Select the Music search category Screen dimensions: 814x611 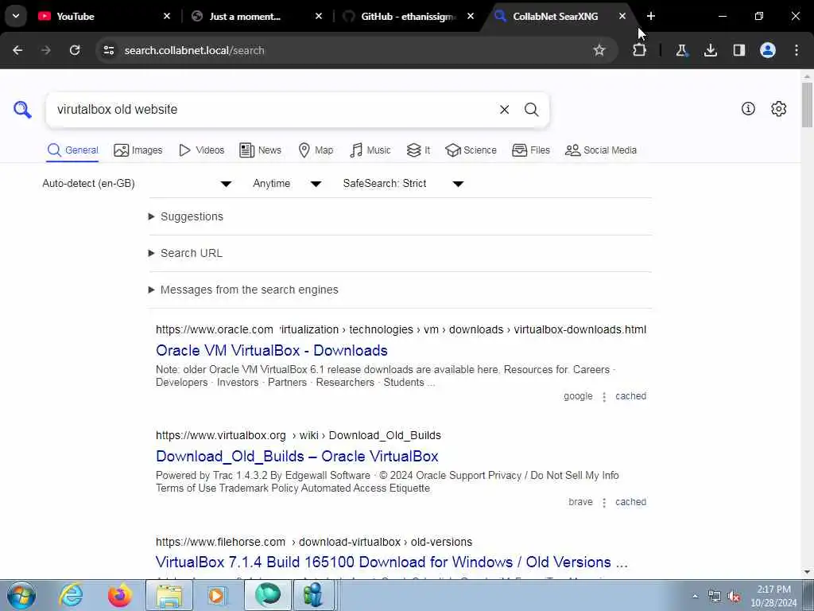coord(370,150)
